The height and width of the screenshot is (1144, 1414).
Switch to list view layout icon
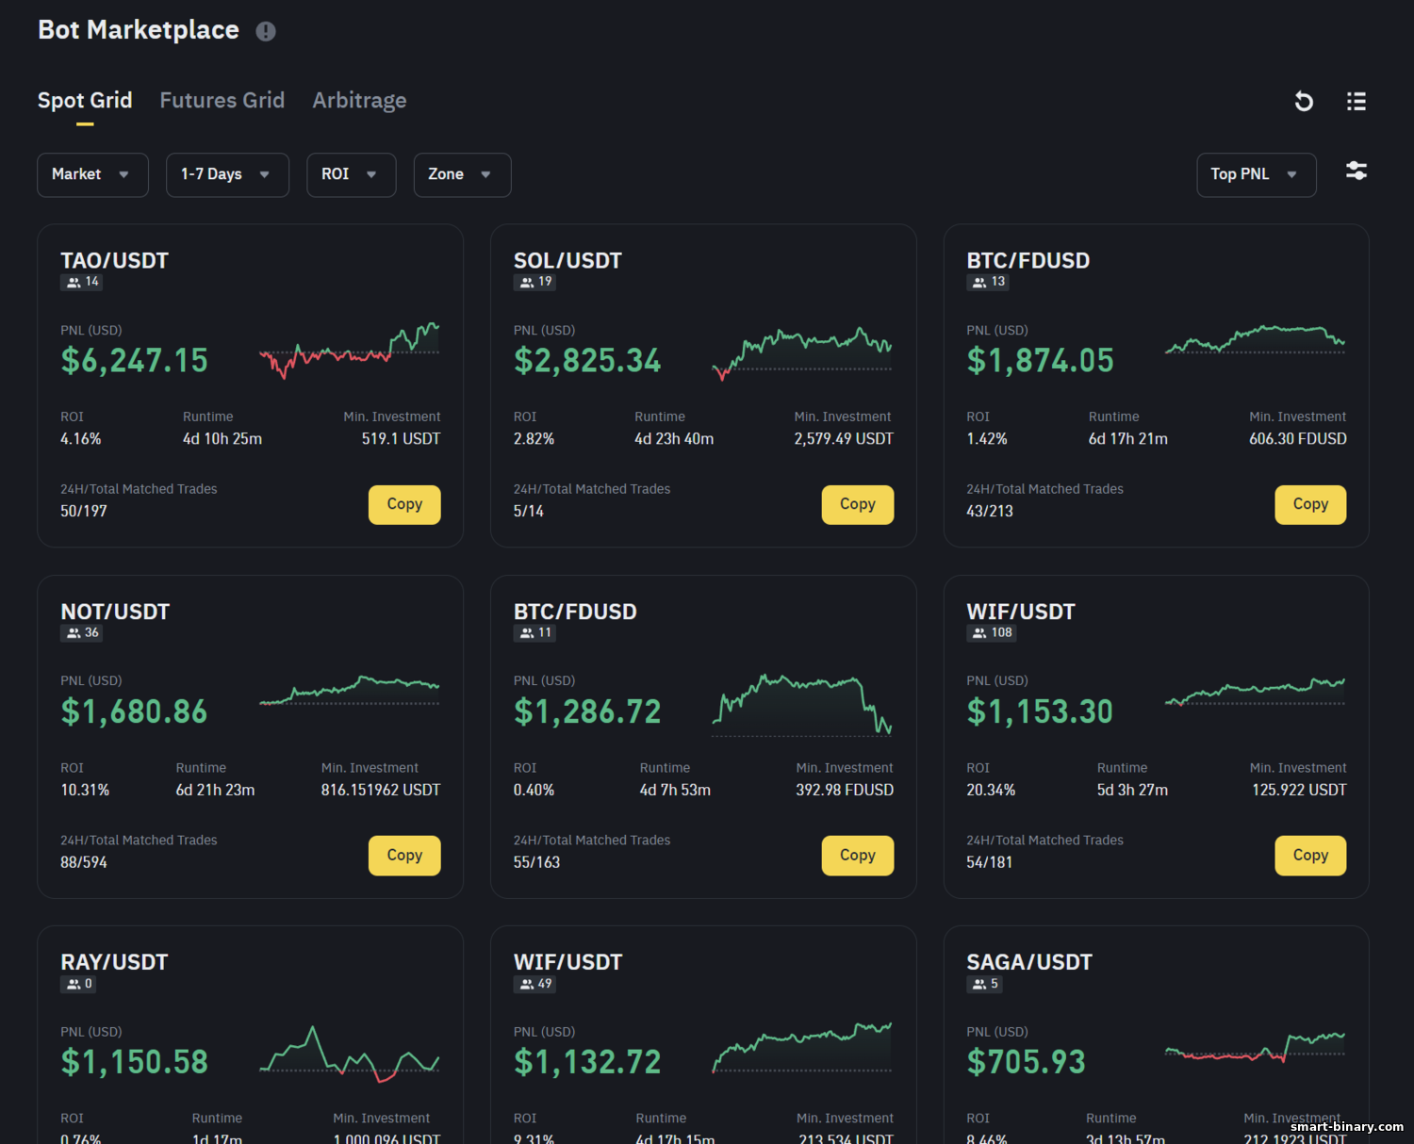point(1356,101)
